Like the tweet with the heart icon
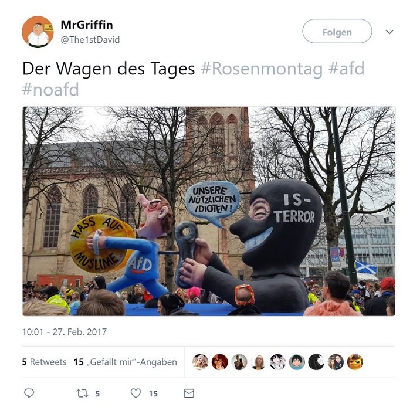 tap(136, 393)
